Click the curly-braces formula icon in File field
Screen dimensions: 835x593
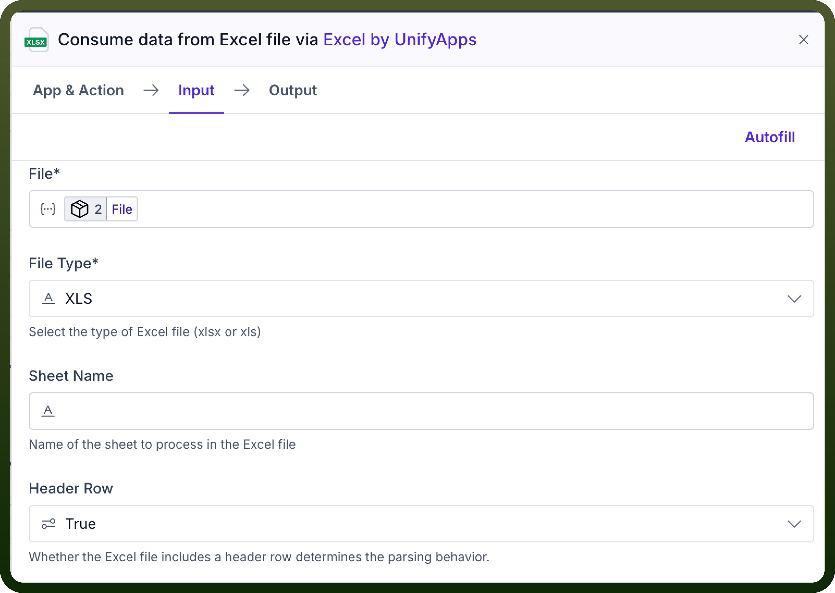coord(48,209)
